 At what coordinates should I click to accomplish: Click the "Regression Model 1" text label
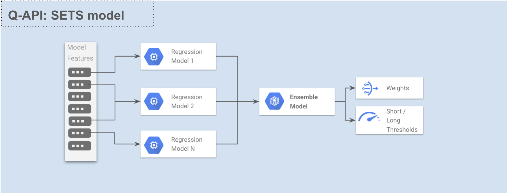click(187, 56)
